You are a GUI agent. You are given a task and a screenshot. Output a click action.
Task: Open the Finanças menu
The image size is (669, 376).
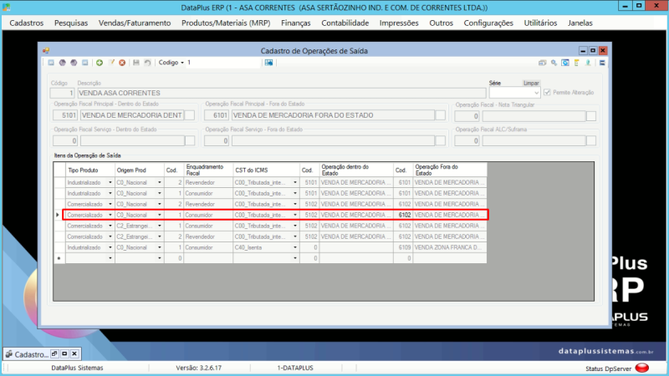coord(296,23)
